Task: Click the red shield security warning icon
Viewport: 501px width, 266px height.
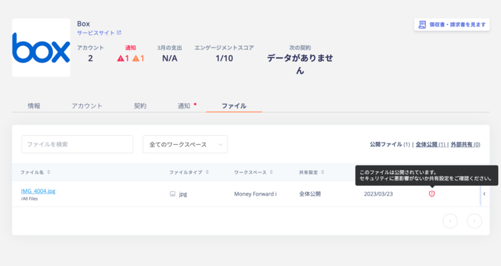Action: tap(431, 194)
